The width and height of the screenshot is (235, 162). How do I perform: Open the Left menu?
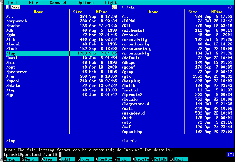click(13, 3)
